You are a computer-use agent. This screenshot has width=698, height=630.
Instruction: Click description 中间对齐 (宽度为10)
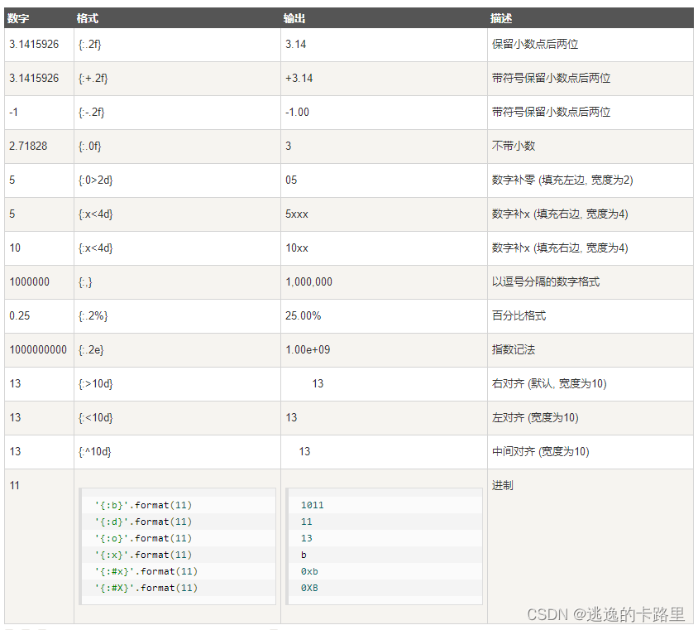[x=540, y=451]
